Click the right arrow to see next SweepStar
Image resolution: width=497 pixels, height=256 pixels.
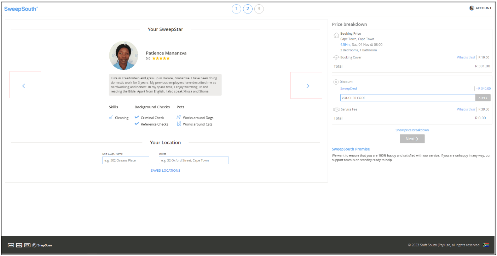[307, 85]
